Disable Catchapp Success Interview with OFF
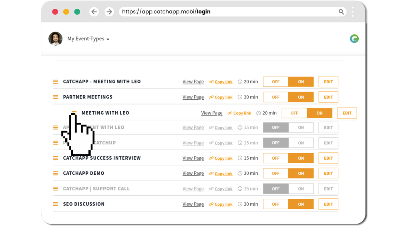 click(275, 158)
